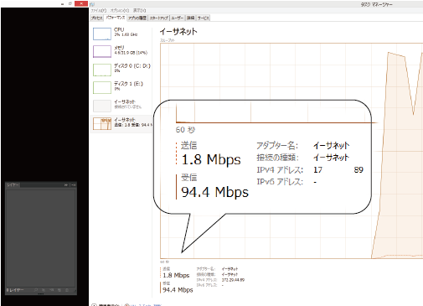Select the メモリ performance item
The width and height of the screenshot is (423, 306).
pos(121,51)
